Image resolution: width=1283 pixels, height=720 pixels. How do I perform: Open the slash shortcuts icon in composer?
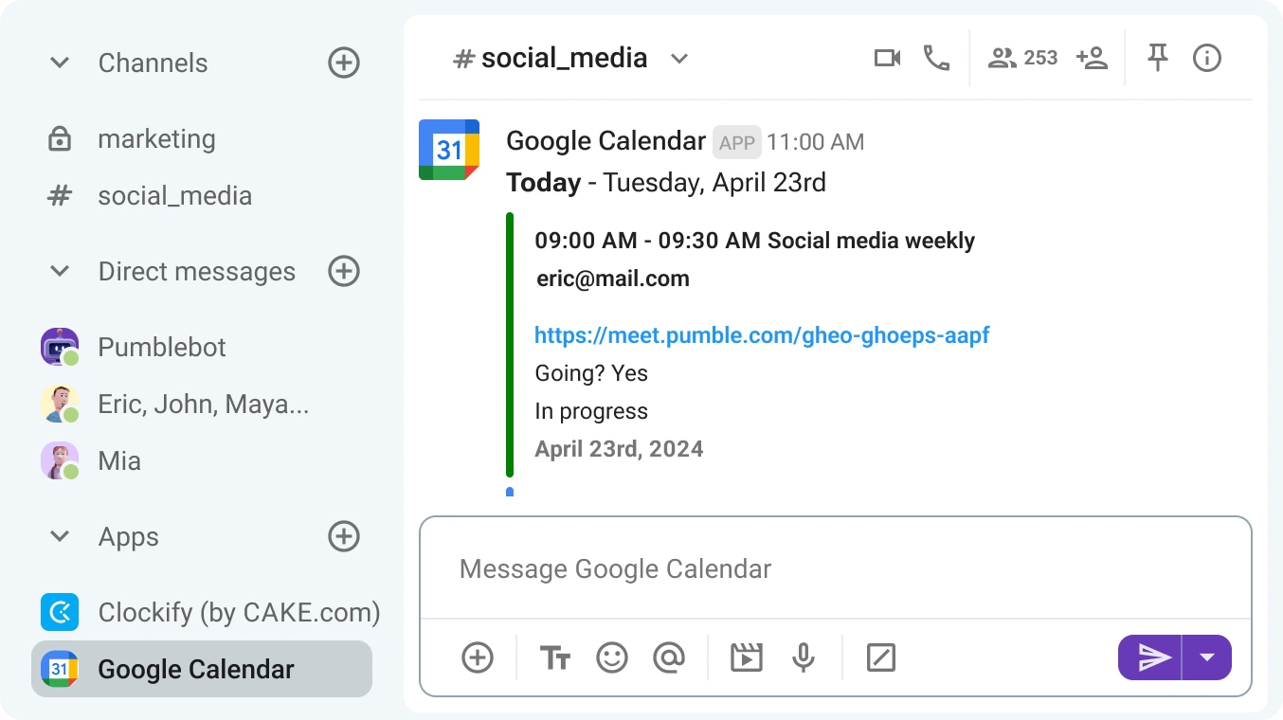881,657
